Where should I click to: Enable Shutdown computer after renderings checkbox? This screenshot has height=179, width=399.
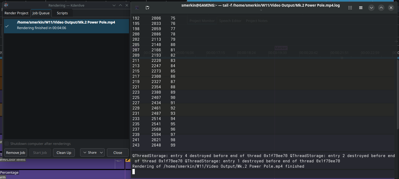click(x=7, y=144)
